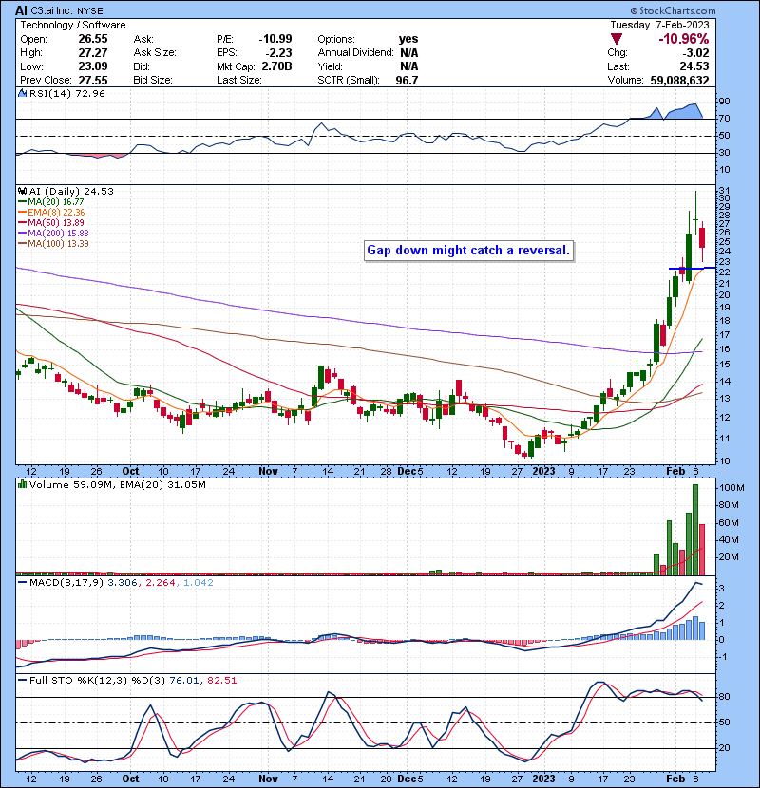Click the MACD(8,17,9) indicator label
The image size is (760, 788).
coord(66,583)
